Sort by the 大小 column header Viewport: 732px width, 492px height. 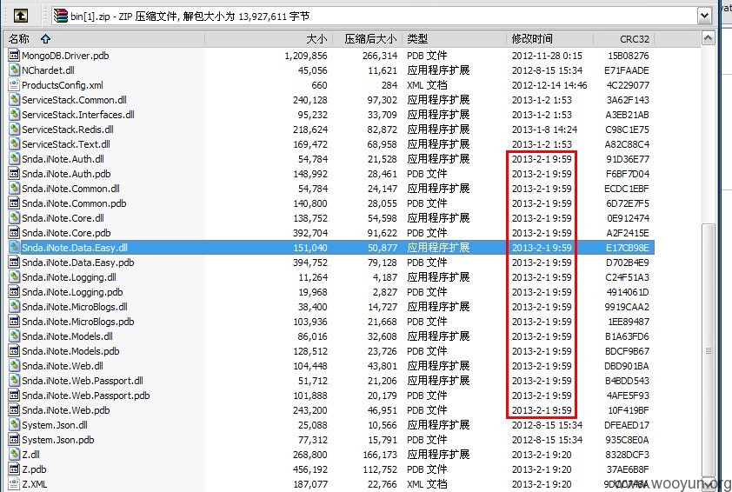(269, 39)
